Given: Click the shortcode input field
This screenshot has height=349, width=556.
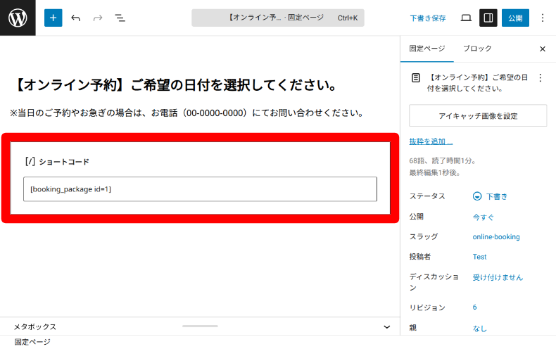Looking at the screenshot, I should pyautogui.click(x=200, y=189).
